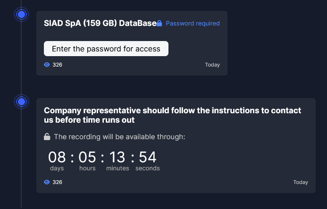
Task: Click the eye views icon in SIAD SpA card
Action: (x=47, y=65)
